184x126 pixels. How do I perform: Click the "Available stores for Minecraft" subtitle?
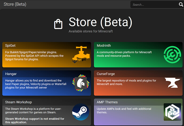coord(91,31)
